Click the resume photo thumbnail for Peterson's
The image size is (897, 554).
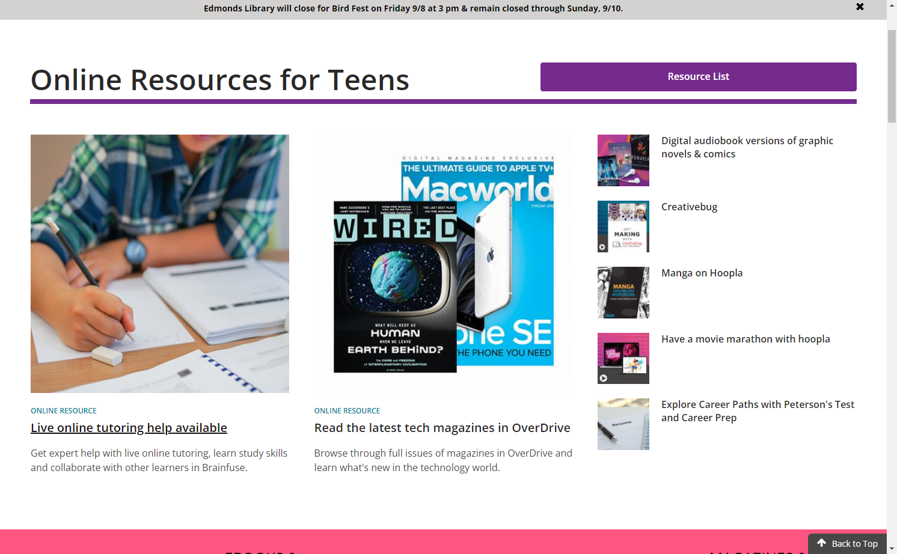tap(623, 424)
